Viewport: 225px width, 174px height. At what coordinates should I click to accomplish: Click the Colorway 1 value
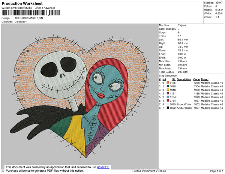point(21,22)
